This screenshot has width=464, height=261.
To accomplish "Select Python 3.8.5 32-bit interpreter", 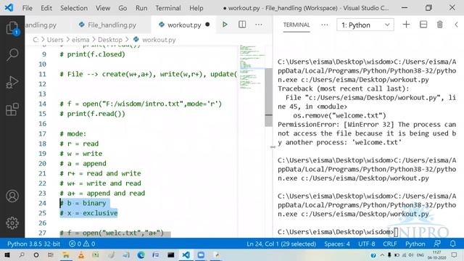I will [33, 244].
